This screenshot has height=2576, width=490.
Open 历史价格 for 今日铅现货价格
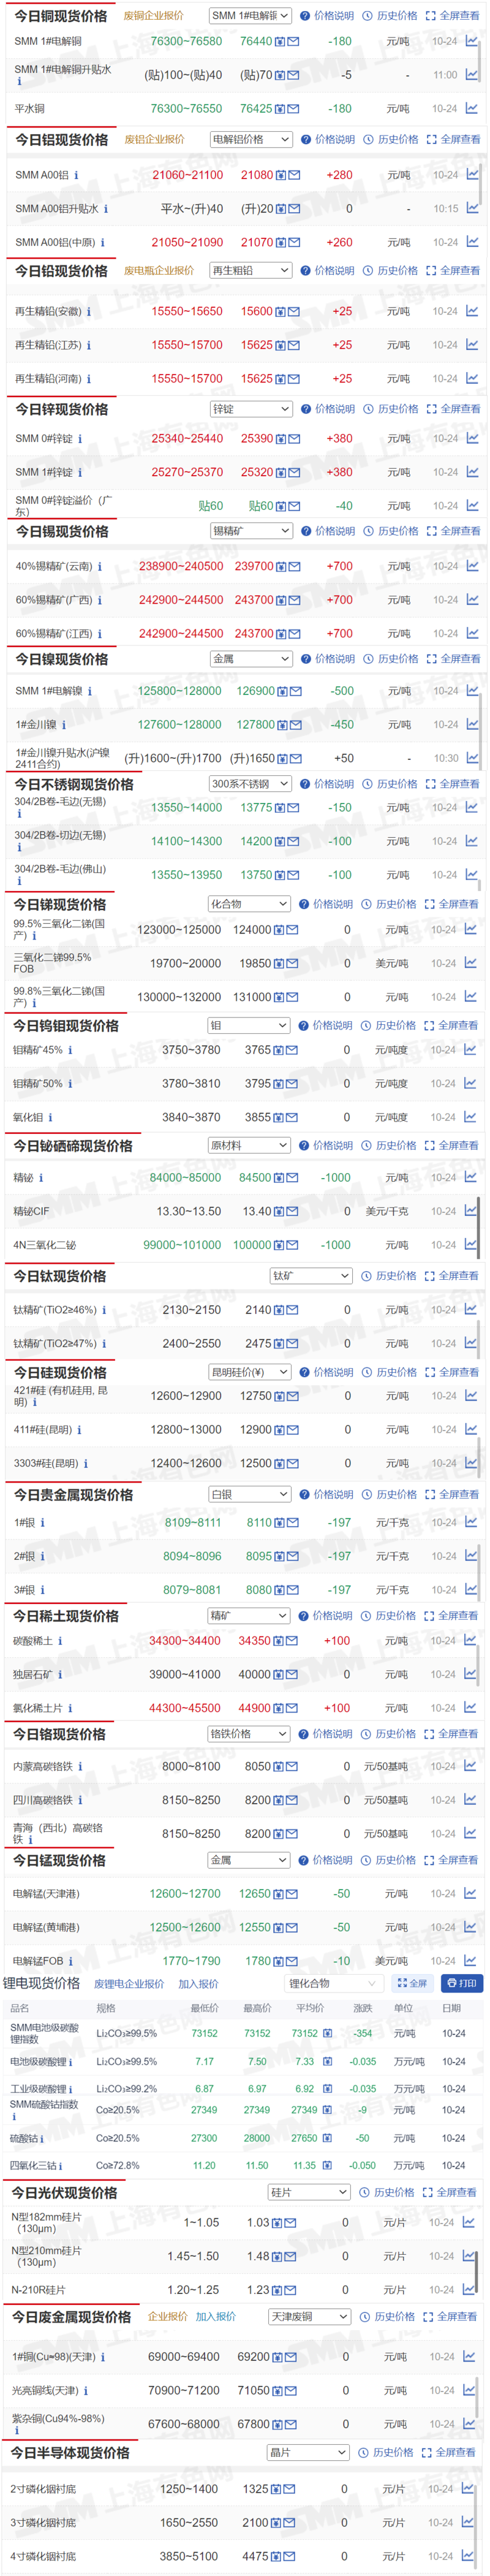pos(391,270)
